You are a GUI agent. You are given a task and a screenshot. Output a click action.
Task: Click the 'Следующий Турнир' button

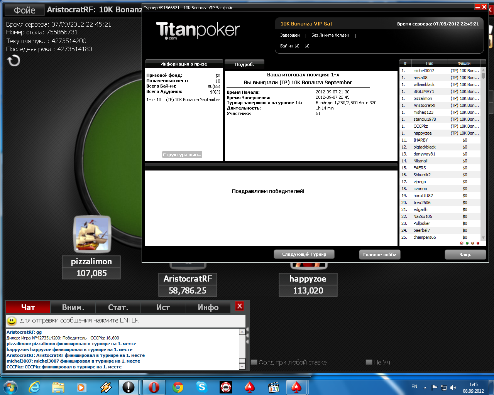(x=304, y=255)
